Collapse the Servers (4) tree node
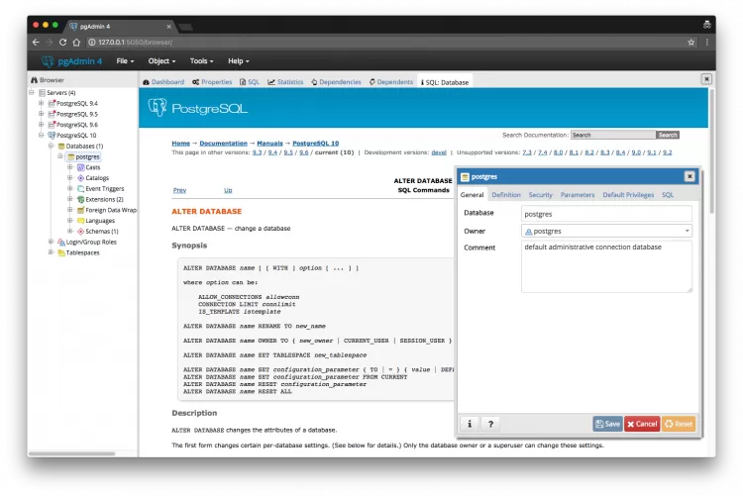 [32, 92]
